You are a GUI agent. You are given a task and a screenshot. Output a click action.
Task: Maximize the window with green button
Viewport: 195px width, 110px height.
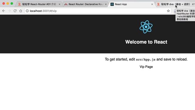[x=12, y=3]
